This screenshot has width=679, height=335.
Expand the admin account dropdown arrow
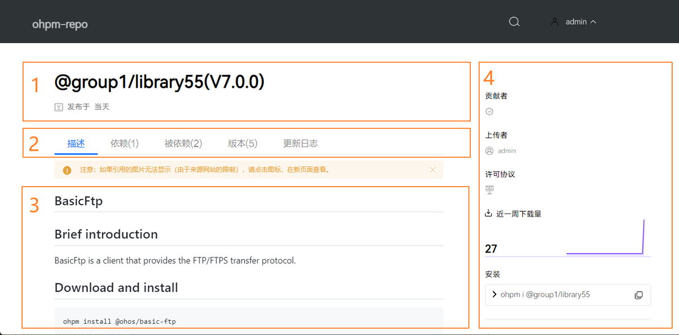point(593,22)
